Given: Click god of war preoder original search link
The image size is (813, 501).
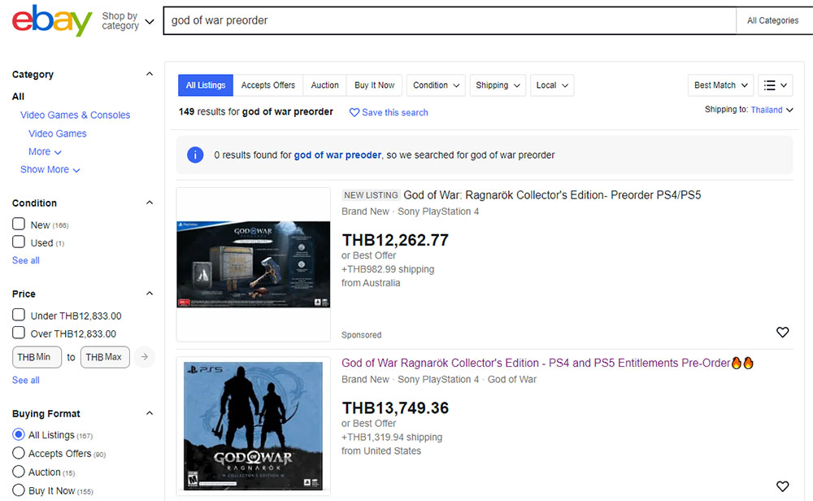Looking at the screenshot, I should pyautogui.click(x=337, y=155).
